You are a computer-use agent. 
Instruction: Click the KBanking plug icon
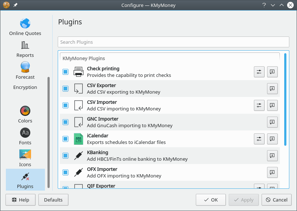(79, 156)
